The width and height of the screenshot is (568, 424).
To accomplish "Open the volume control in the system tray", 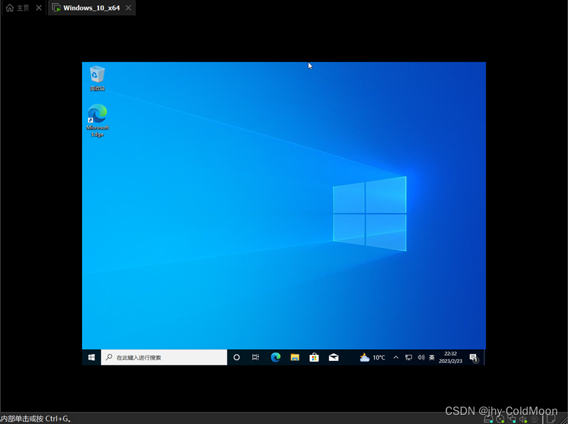I will coord(420,357).
